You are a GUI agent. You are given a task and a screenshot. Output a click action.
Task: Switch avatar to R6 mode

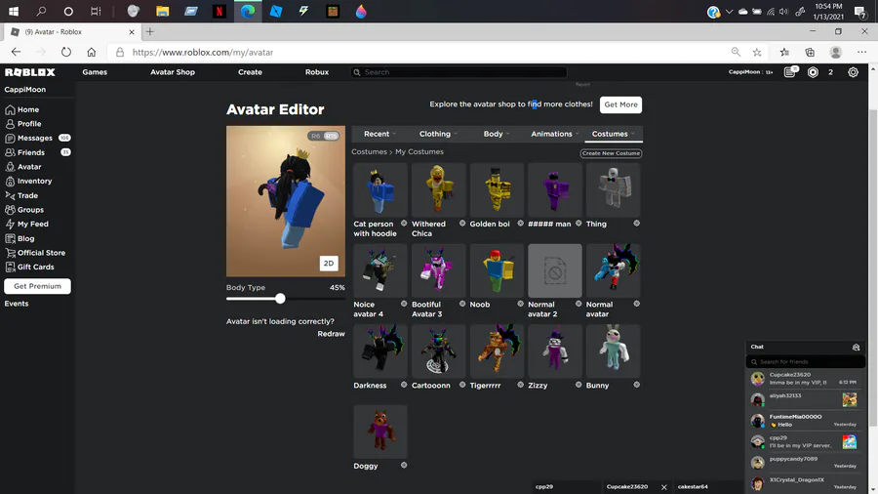[x=316, y=136]
